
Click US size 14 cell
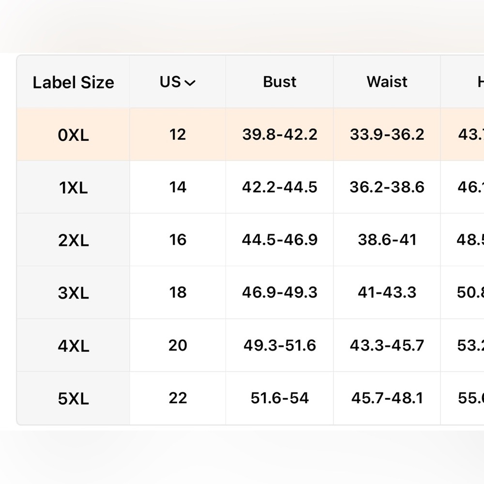tap(178, 187)
